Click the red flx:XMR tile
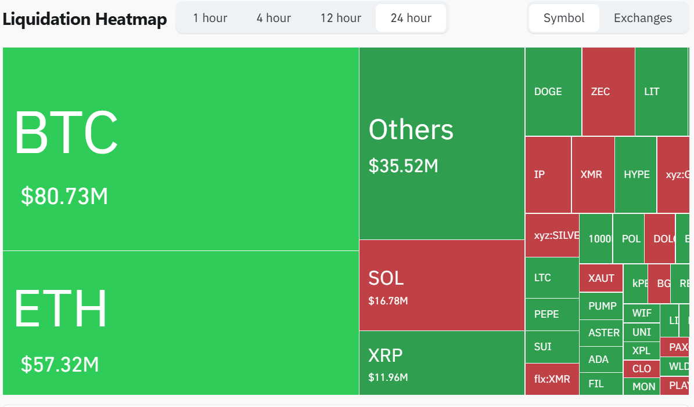 [552, 380]
